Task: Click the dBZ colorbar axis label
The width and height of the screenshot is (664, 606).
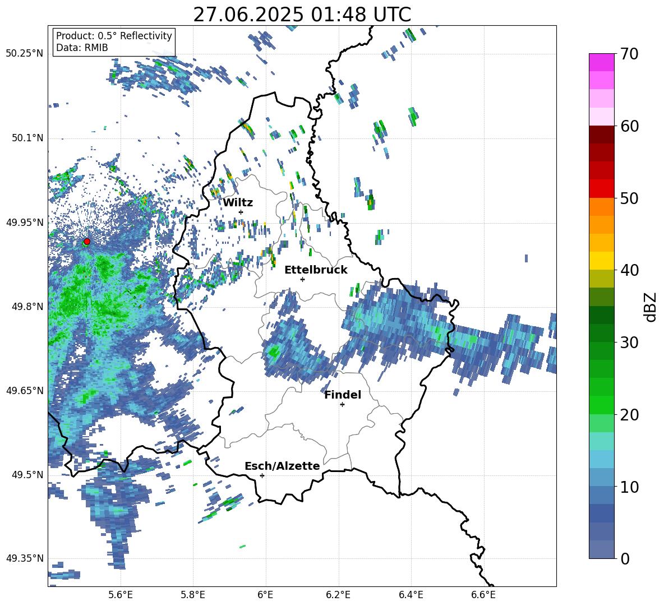Action: pyautogui.click(x=651, y=307)
